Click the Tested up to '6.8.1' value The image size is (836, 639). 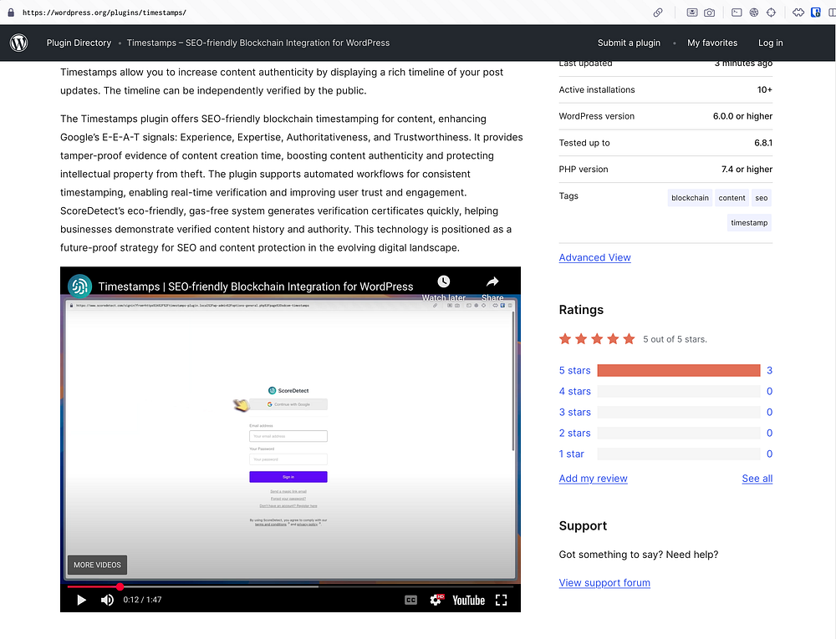763,143
